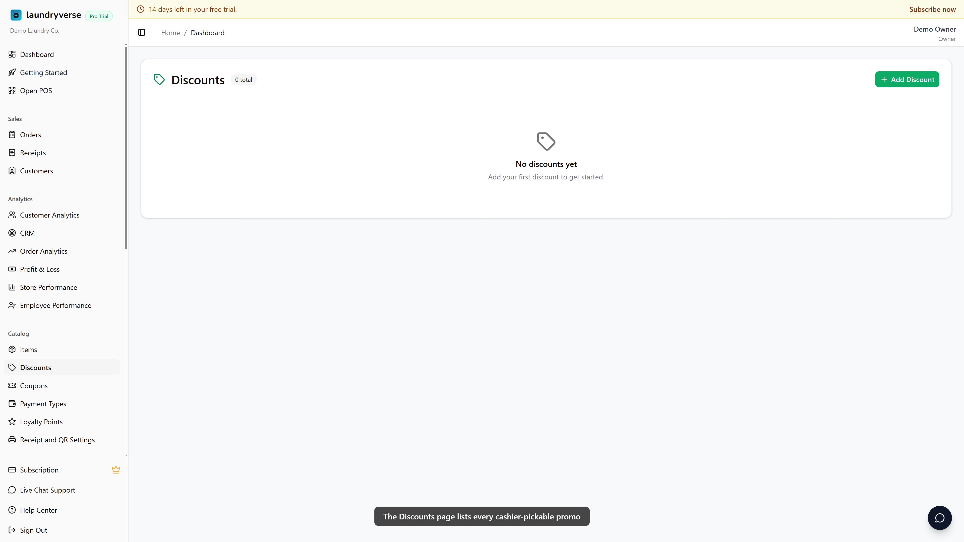Go to Payment Types settings
This screenshot has height=542, width=964.
pos(62,404)
